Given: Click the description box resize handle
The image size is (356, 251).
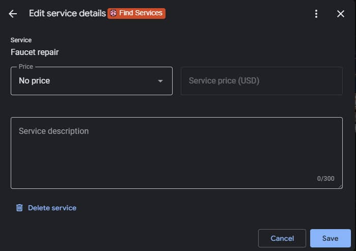Looking at the screenshot, I should tap(340, 186).
